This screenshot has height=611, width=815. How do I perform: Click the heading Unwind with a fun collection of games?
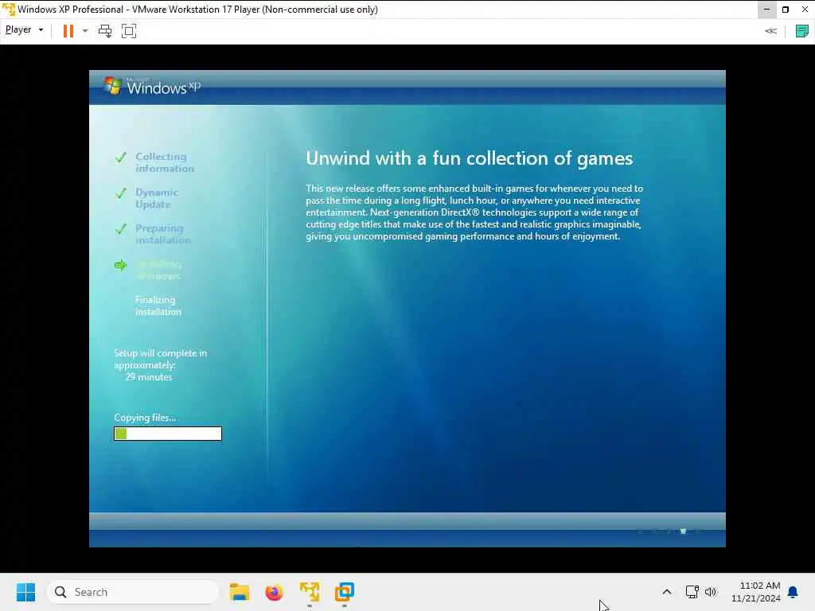click(469, 158)
